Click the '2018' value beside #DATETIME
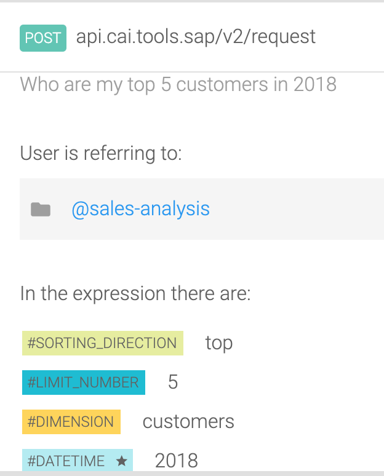Image resolution: width=384 pixels, height=476 pixels. click(x=176, y=461)
